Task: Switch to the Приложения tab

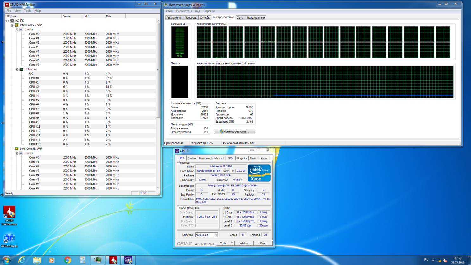Action: click(x=174, y=18)
